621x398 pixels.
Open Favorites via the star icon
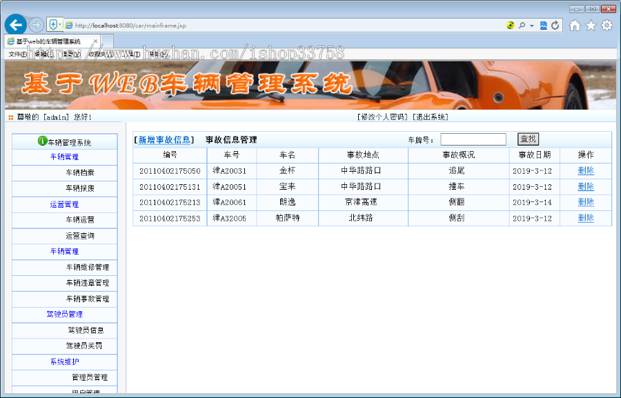click(591, 25)
